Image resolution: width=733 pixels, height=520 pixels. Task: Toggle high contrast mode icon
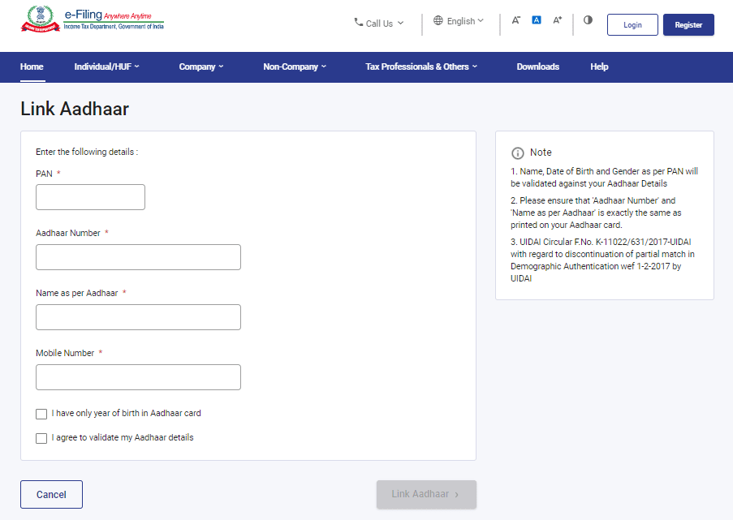click(588, 20)
